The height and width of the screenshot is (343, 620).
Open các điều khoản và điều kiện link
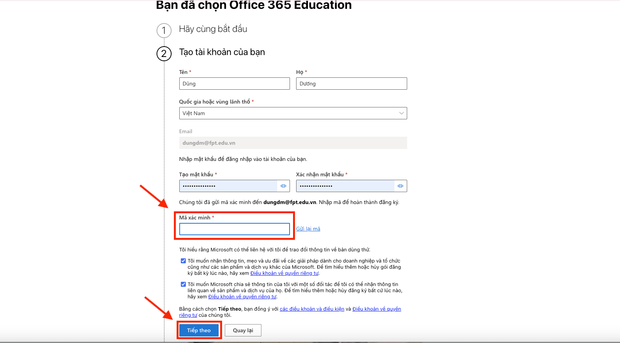pos(312,309)
